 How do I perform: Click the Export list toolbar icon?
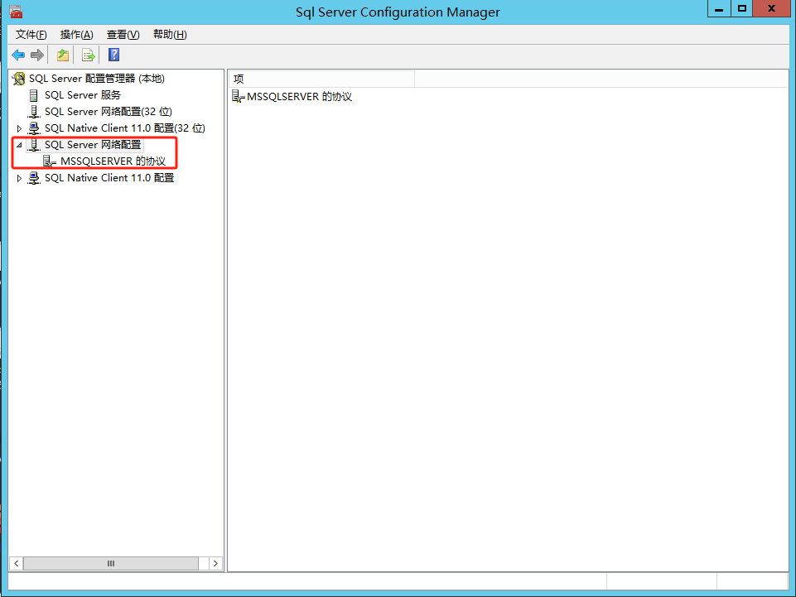89,55
